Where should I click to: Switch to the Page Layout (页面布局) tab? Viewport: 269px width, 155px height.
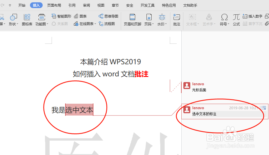pyautogui.click(x=54, y=5)
